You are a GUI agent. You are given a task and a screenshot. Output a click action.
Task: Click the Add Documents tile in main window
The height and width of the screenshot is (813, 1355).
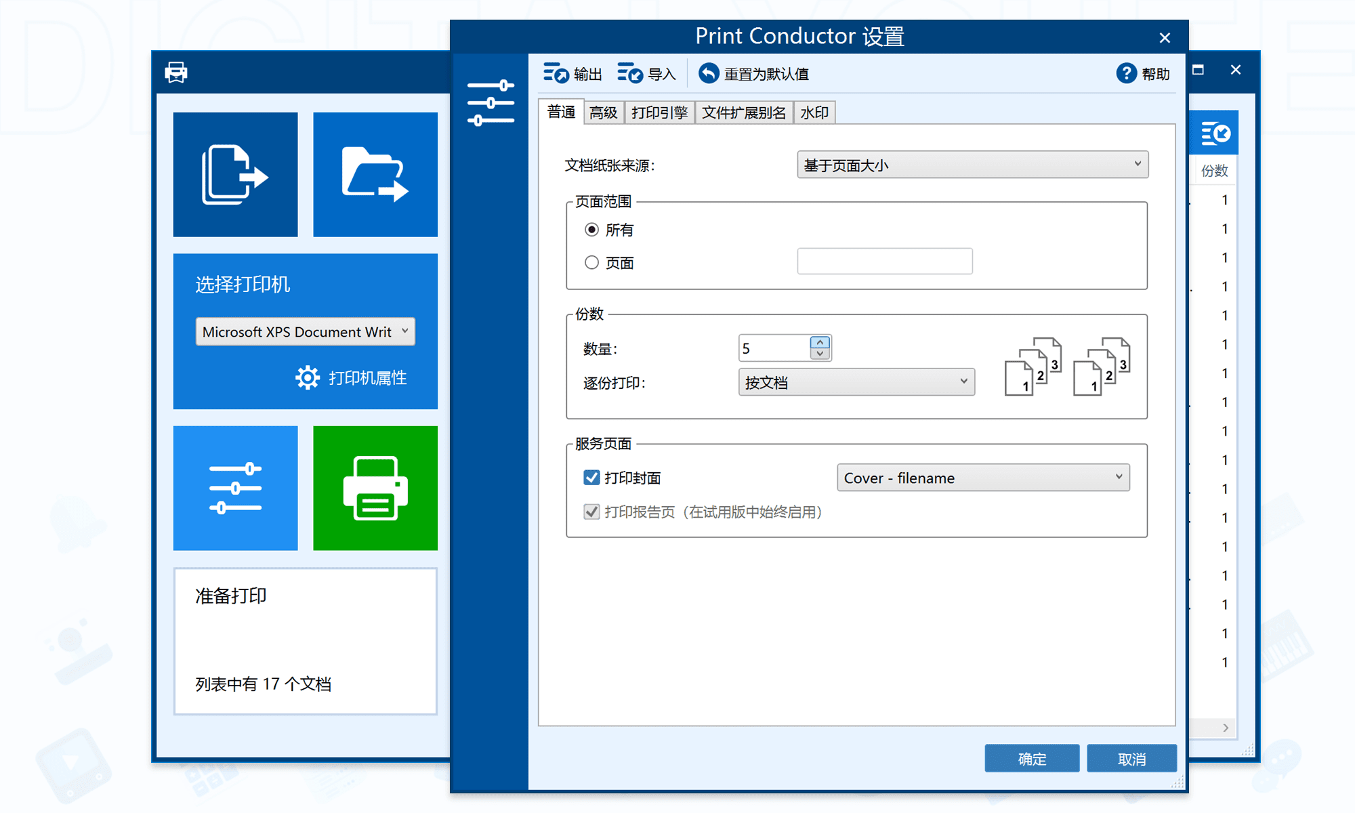click(235, 174)
